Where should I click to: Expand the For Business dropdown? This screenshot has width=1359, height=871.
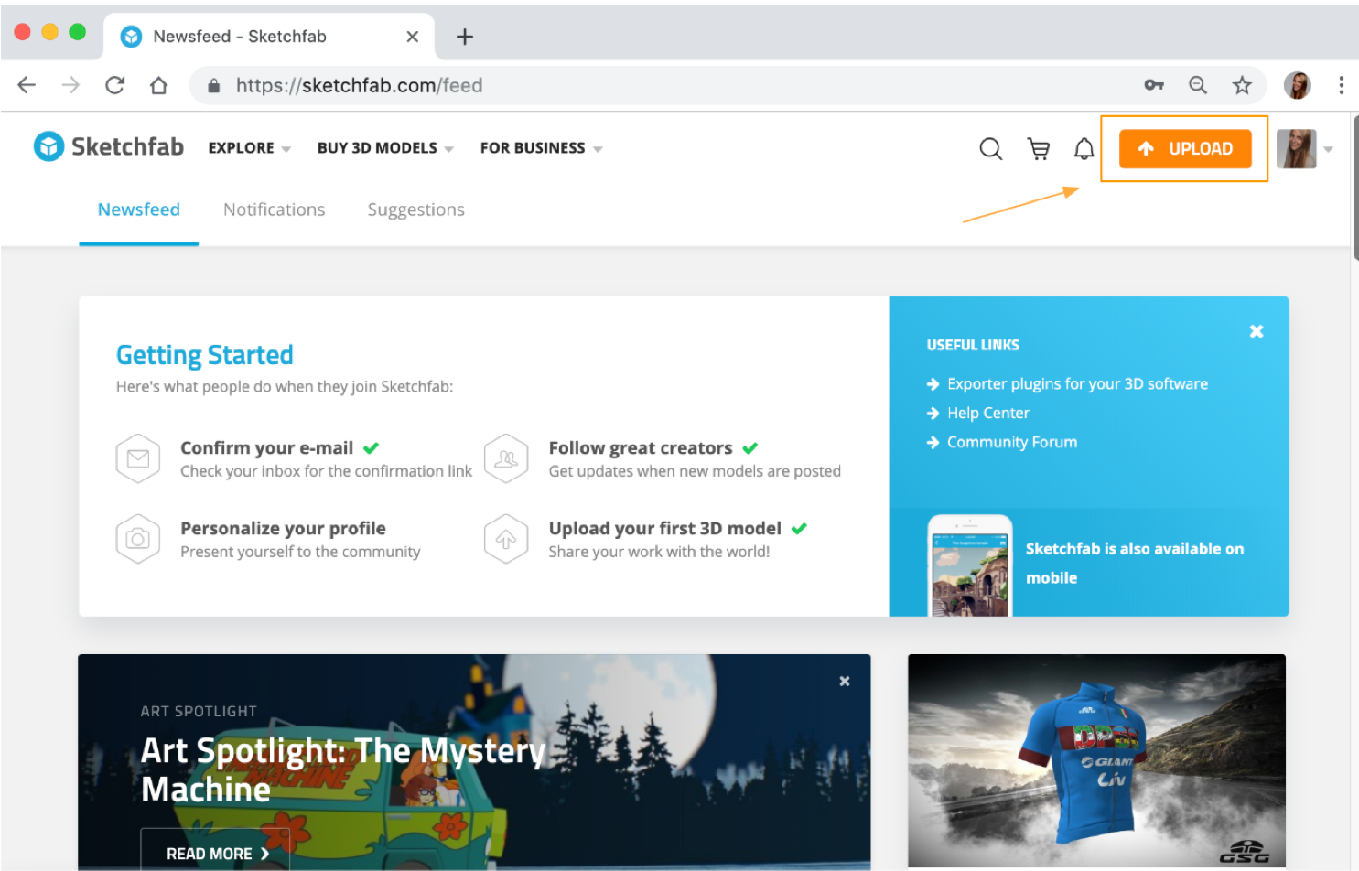coord(541,148)
